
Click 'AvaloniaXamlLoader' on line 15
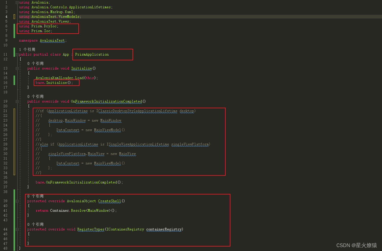click(54, 78)
